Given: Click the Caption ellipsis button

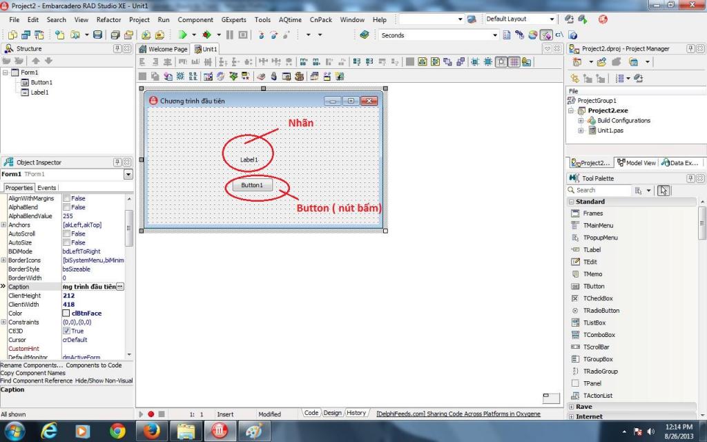Looking at the screenshot, I should [x=120, y=287].
